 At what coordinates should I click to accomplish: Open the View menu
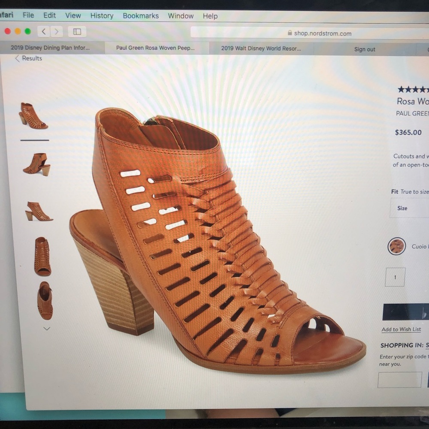click(73, 15)
